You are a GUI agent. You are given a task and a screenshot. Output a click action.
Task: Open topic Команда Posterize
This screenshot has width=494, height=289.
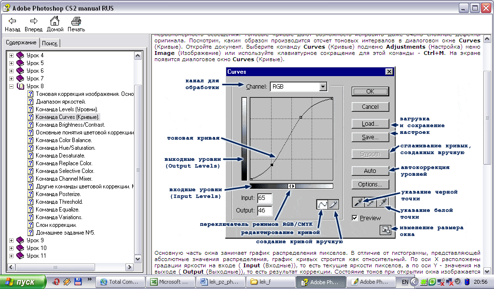(x=58, y=194)
